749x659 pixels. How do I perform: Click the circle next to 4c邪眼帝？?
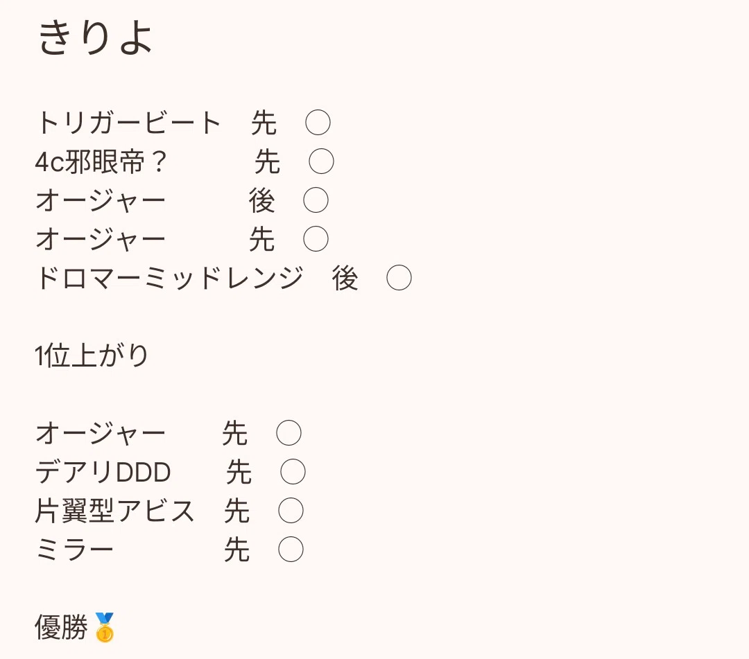[321, 161]
